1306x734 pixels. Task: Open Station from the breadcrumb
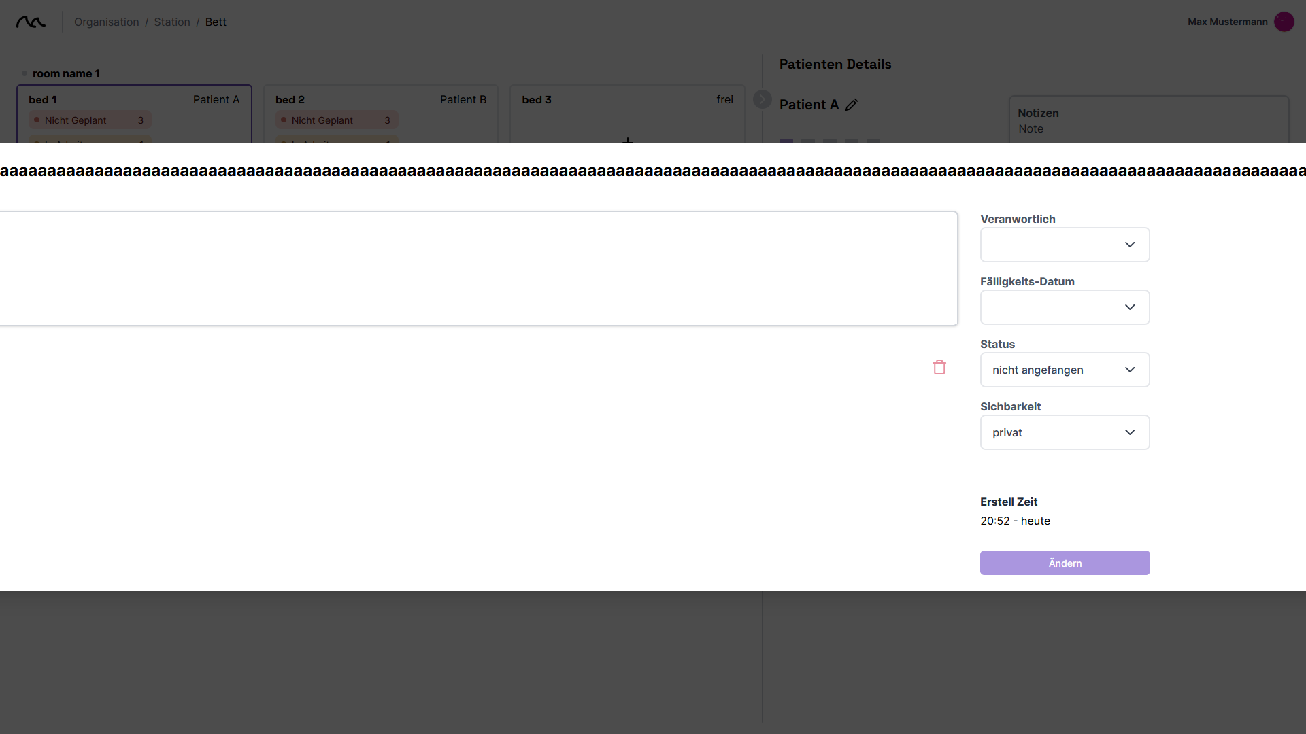[171, 22]
